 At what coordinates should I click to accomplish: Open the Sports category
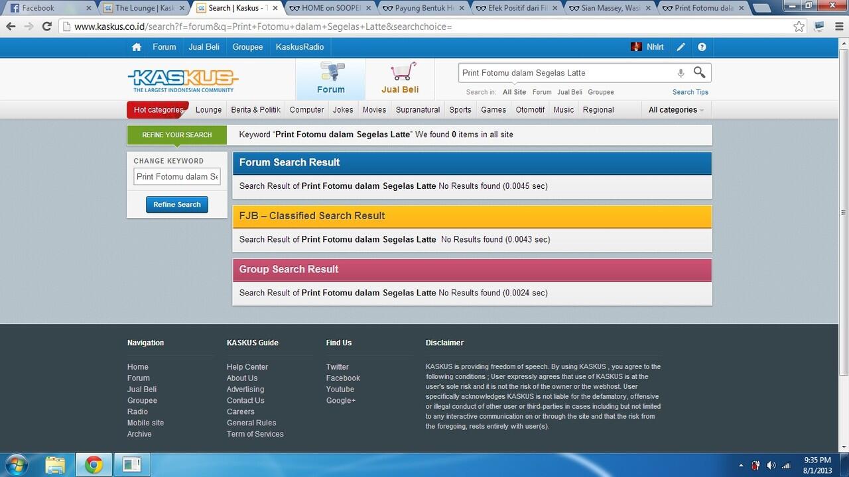460,110
